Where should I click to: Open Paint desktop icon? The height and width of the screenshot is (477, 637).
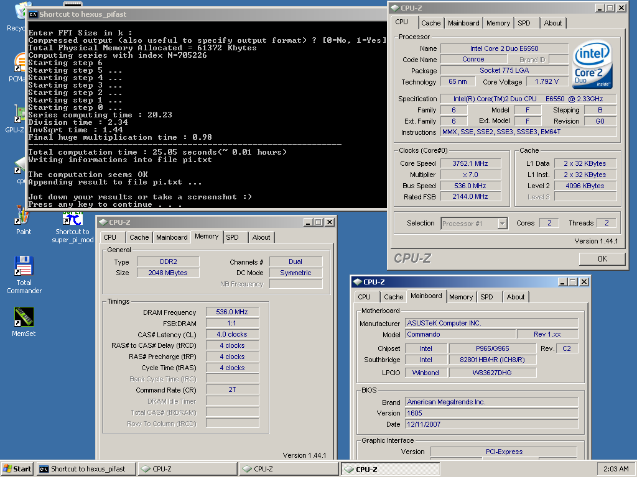23,221
